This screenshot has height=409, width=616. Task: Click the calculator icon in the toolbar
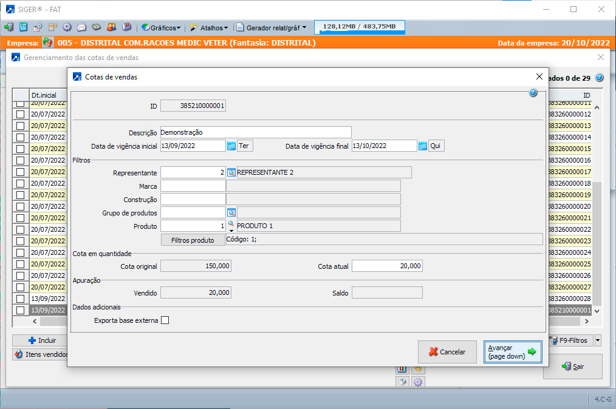click(23, 27)
